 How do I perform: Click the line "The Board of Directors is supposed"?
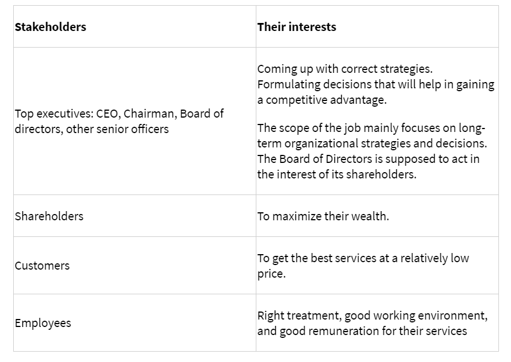(x=368, y=159)
